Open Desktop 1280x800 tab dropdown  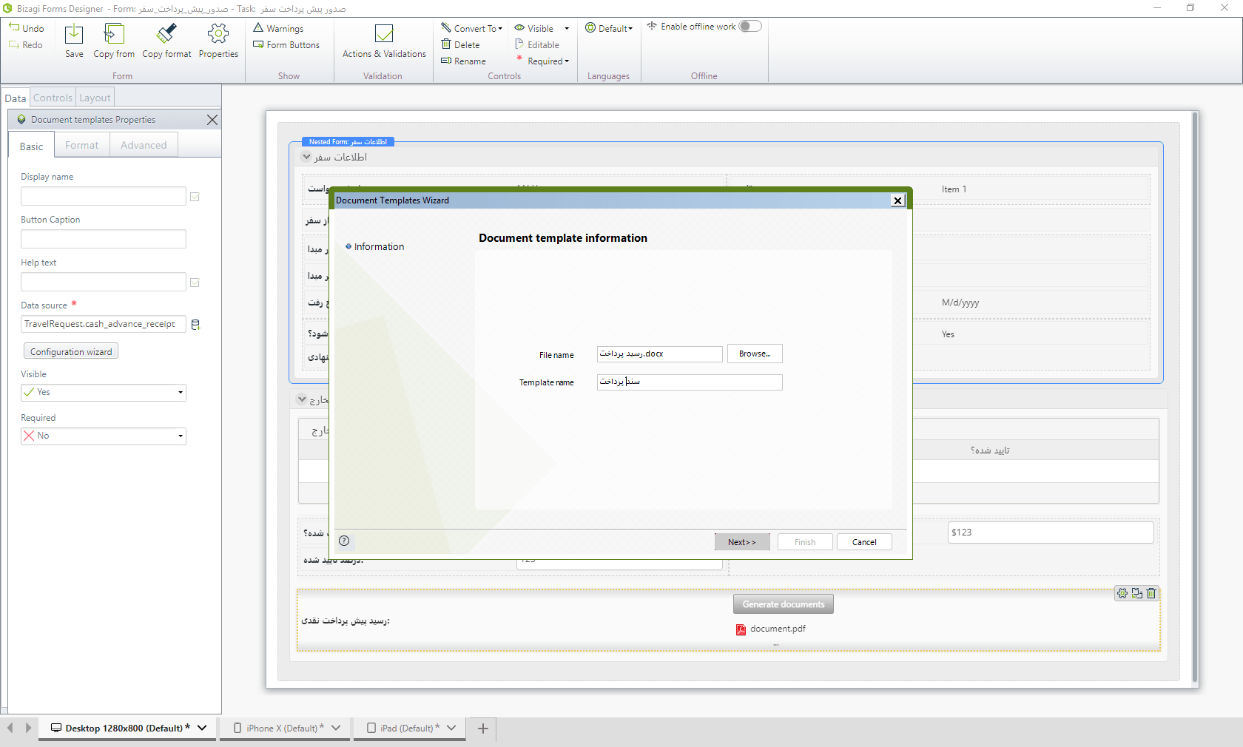(x=202, y=728)
